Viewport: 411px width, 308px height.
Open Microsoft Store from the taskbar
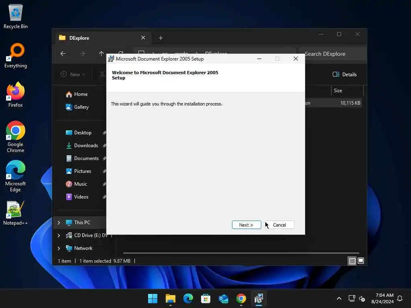pyautogui.click(x=206, y=298)
